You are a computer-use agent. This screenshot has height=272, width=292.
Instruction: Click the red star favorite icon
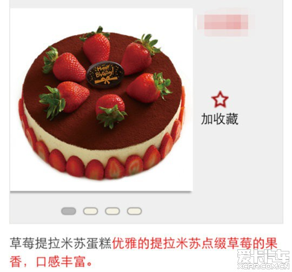tap(220, 99)
